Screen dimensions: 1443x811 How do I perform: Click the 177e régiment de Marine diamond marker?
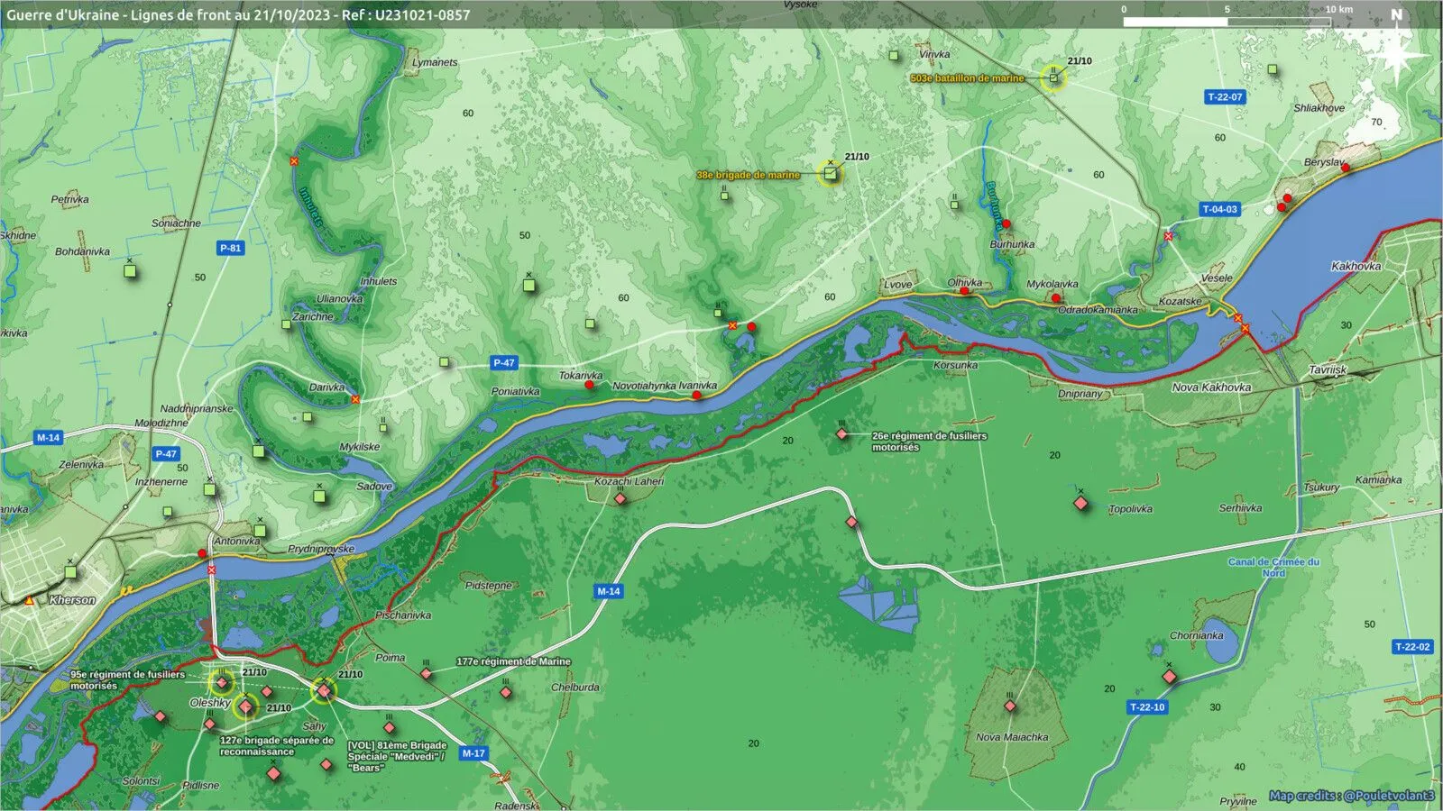tap(427, 673)
